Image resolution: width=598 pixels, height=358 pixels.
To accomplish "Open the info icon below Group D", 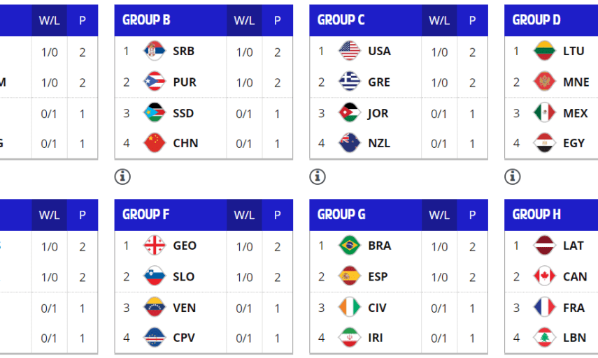I will [513, 177].
